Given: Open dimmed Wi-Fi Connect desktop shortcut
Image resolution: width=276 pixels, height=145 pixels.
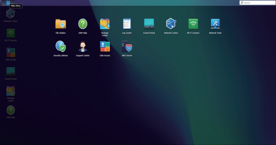Looking at the screenshot, I should [x=11, y=33].
